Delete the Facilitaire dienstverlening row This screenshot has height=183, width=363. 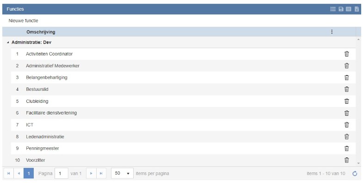coord(346,113)
